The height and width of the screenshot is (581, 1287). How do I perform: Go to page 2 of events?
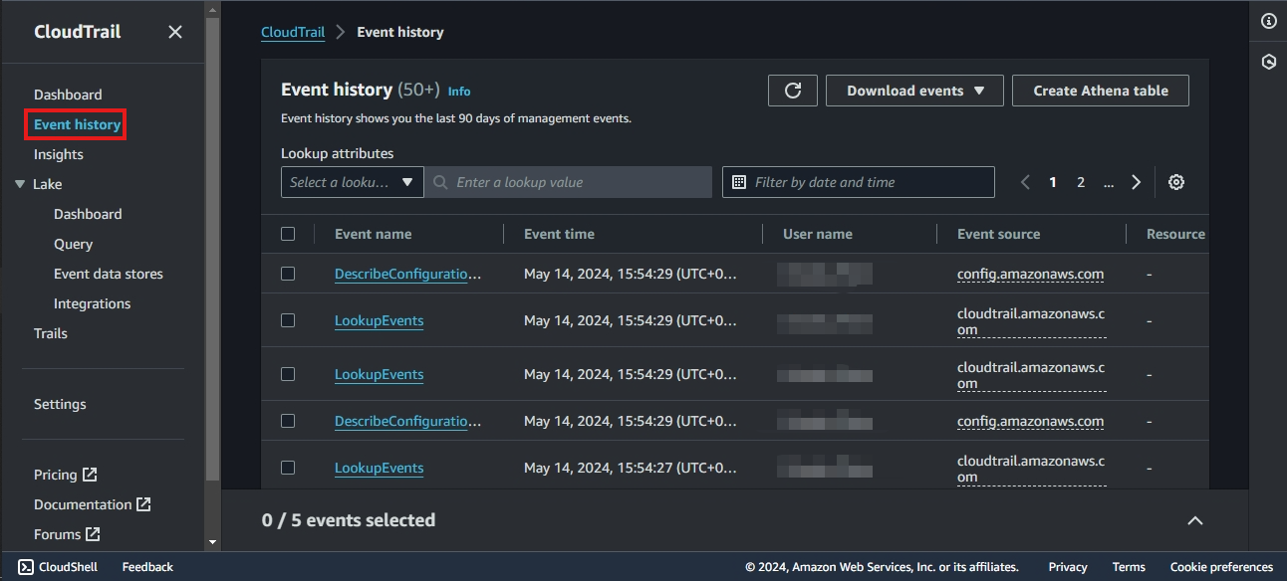[1080, 182]
